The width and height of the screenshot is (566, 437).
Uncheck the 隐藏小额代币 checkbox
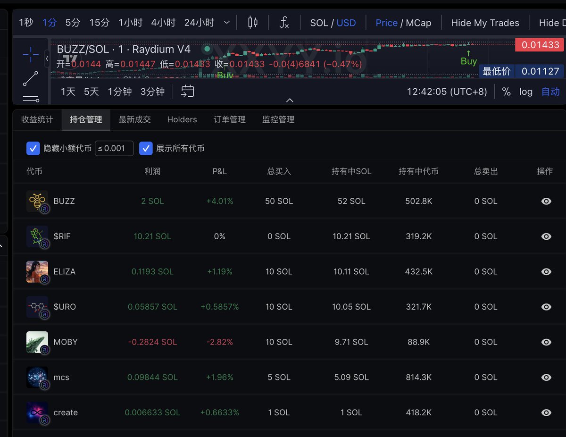[x=33, y=148]
